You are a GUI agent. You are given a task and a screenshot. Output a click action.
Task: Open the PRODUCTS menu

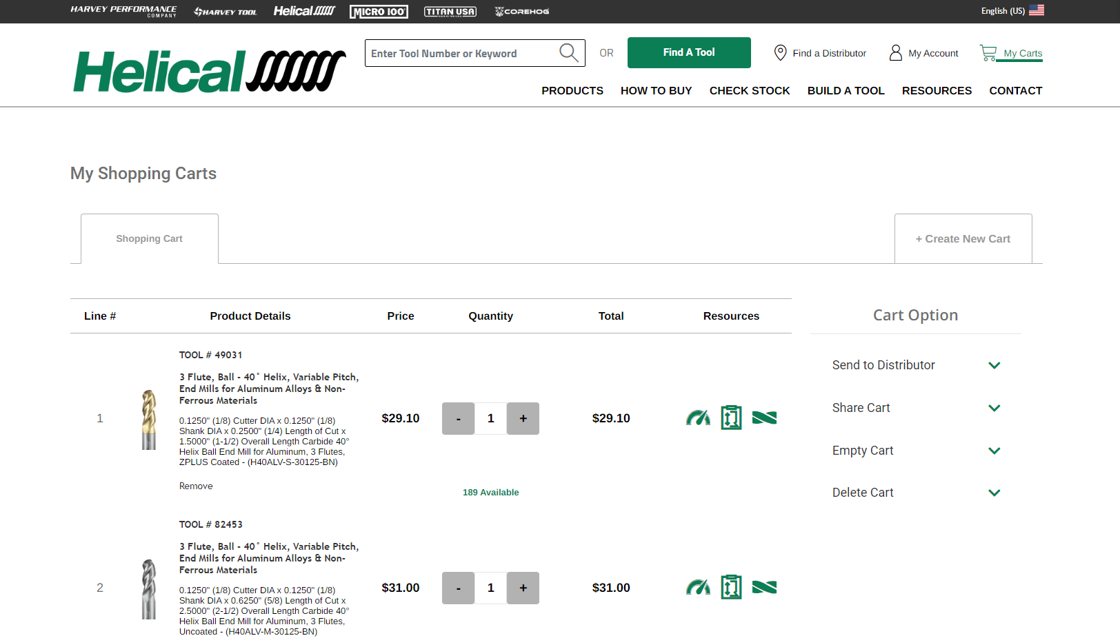[x=572, y=90]
